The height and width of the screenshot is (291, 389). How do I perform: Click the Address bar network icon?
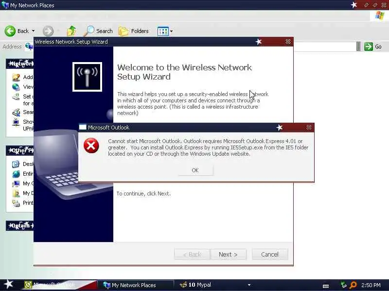[x=29, y=46]
